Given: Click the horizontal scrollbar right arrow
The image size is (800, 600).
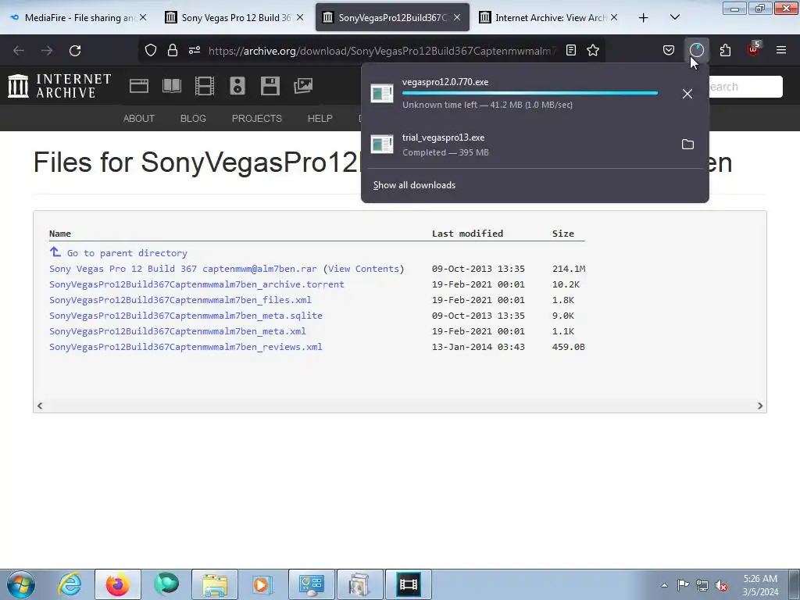Looking at the screenshot, I should click(759, 405).
